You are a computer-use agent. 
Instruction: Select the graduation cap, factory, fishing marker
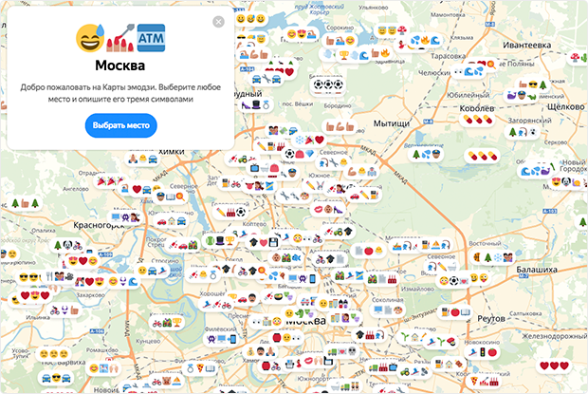370,334
